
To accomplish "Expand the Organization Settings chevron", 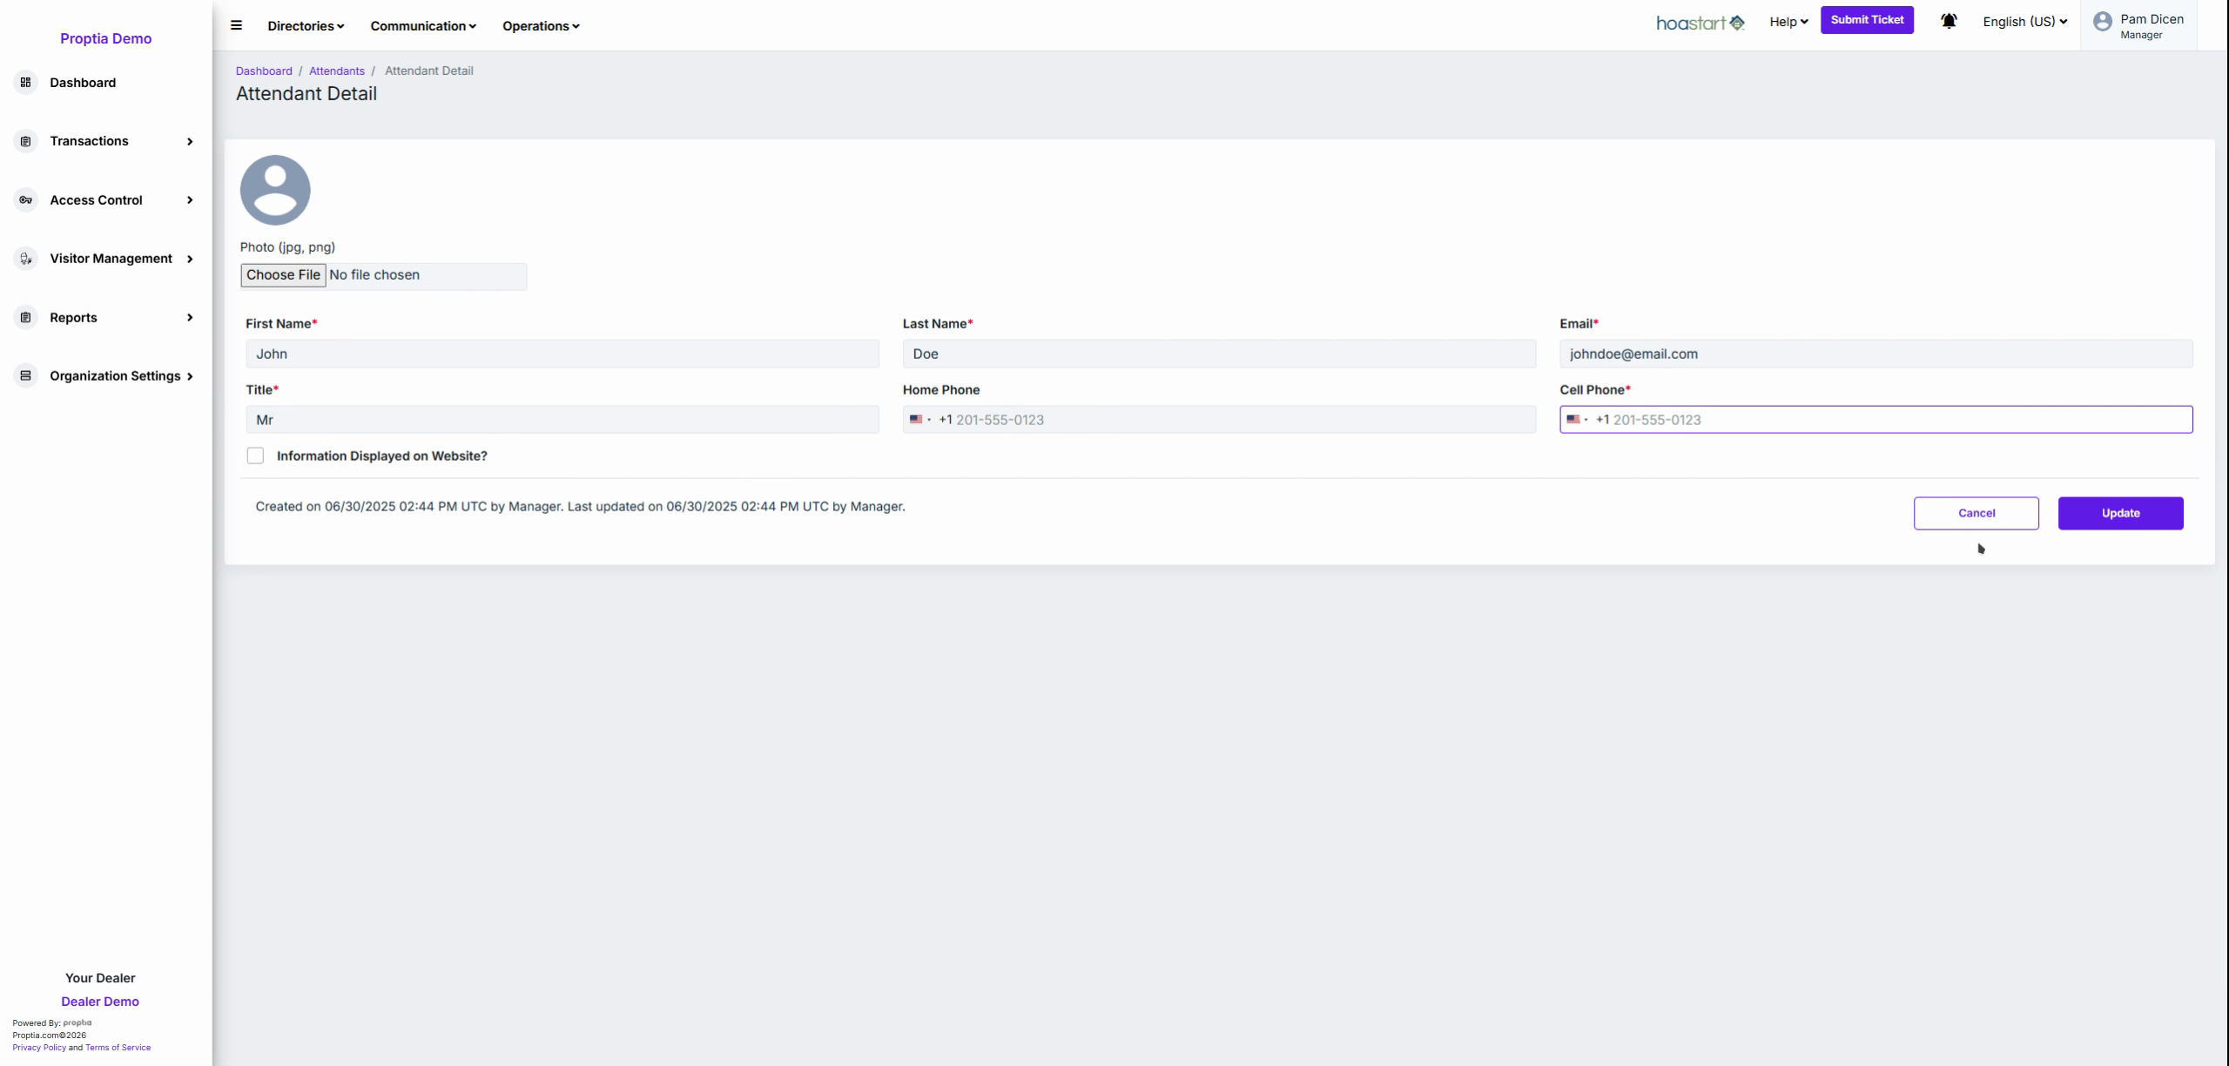I will click(x=190, y=376).
